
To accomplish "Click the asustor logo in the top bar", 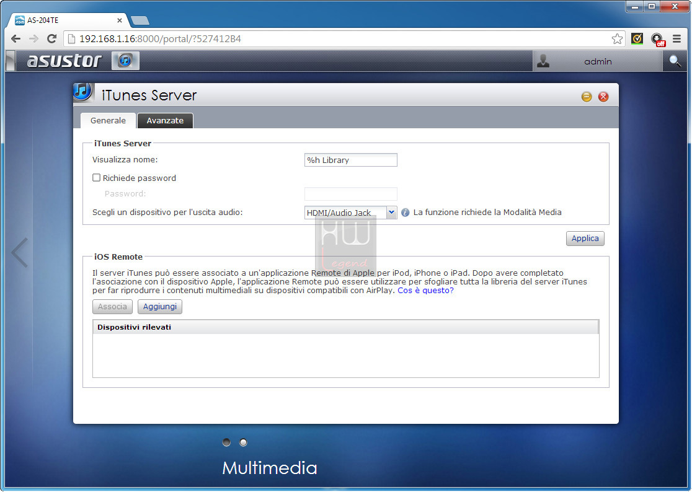I will coord(64,61).
